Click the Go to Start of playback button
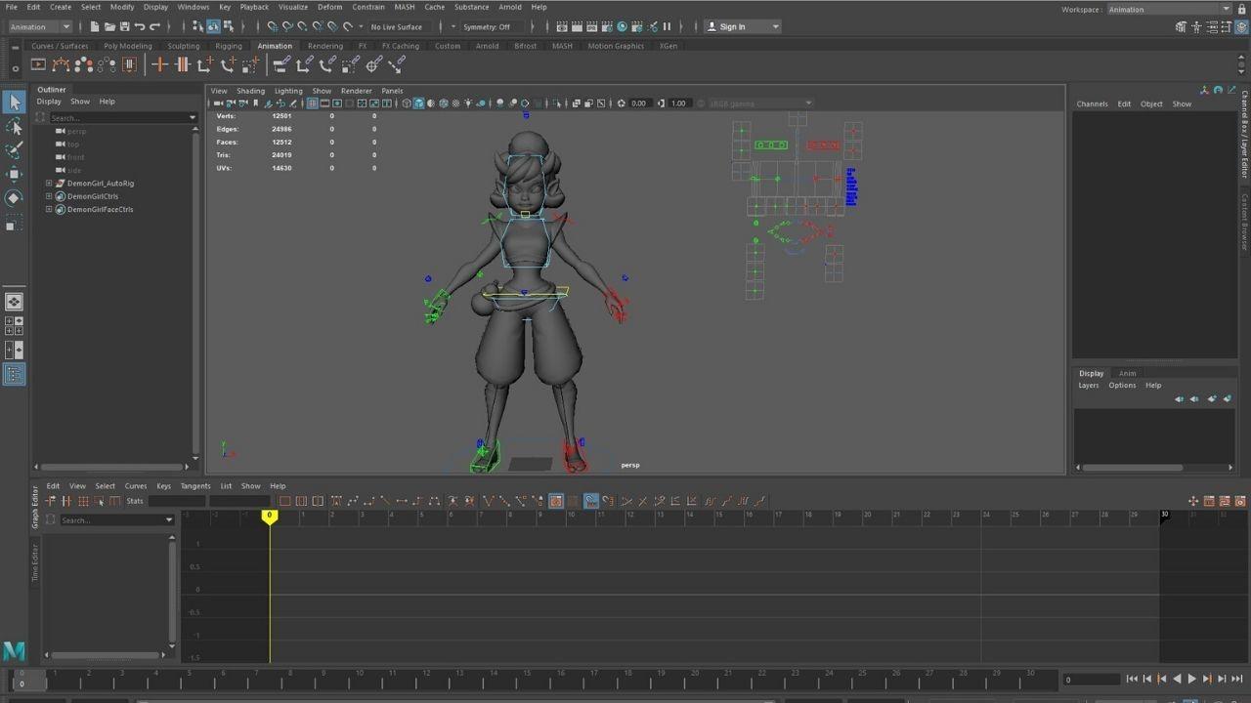Image resolution: width=1251 pixels, height=703 pixels. point(1131,679)
